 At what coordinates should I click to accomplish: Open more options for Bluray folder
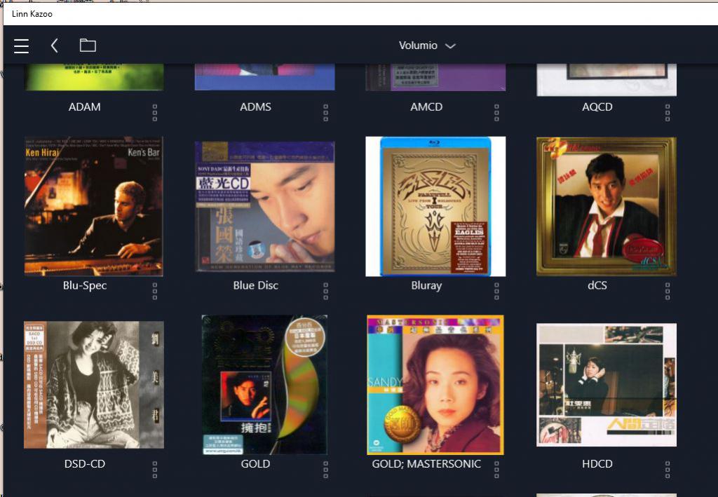[x=496, y=291]
